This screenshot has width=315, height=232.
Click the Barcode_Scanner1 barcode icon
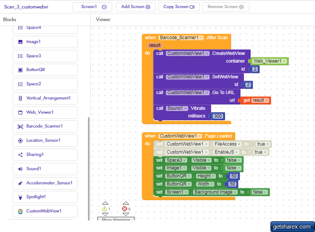[x=20, y=126]
